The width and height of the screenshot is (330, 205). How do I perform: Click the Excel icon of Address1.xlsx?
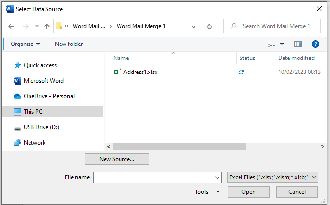[118, 72]
